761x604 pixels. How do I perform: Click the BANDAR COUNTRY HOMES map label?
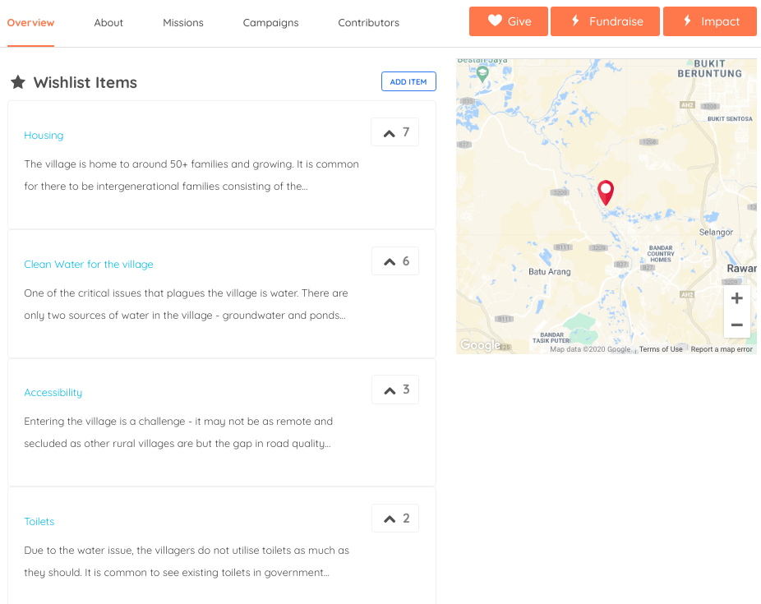661,254
